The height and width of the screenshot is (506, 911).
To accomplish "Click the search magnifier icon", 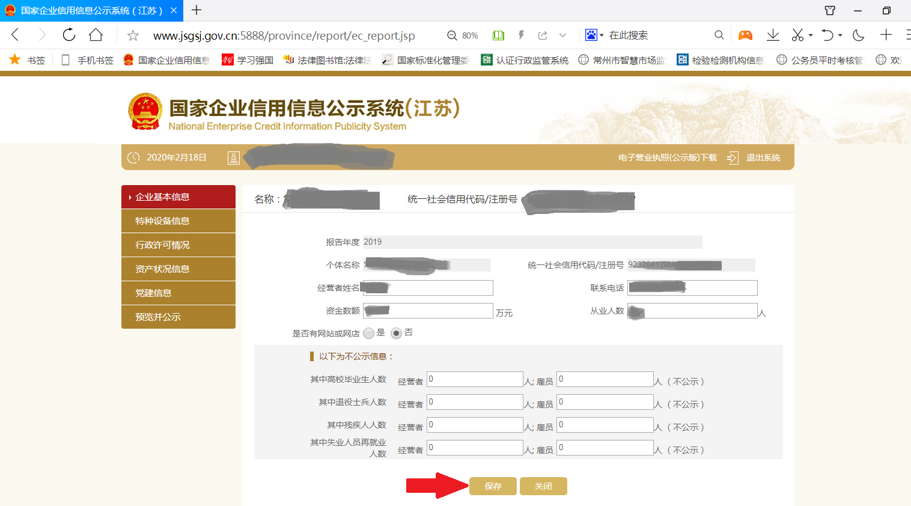I will click(x=719, y=35).
